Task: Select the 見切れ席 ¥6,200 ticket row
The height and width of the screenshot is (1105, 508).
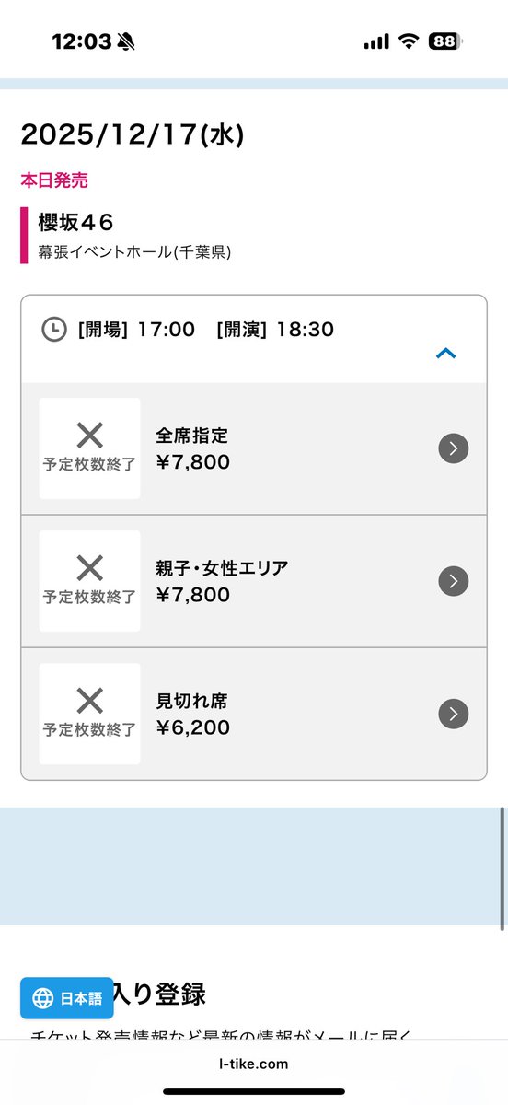Action: point(254,714)
